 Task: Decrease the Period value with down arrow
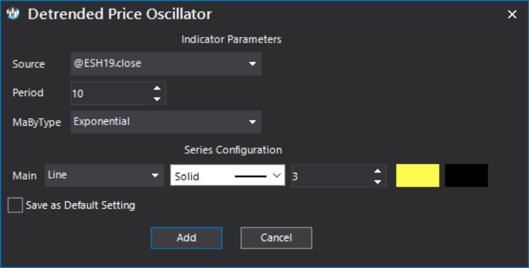tap(157, 98)
